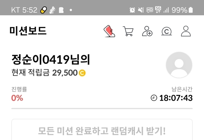
Task: Tap the alarm clock status icon
Action: [x=132, y=10]
